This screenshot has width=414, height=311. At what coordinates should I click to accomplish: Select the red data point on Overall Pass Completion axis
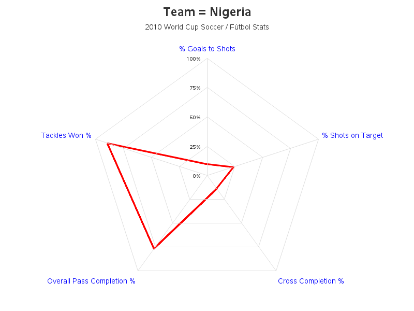154,248
